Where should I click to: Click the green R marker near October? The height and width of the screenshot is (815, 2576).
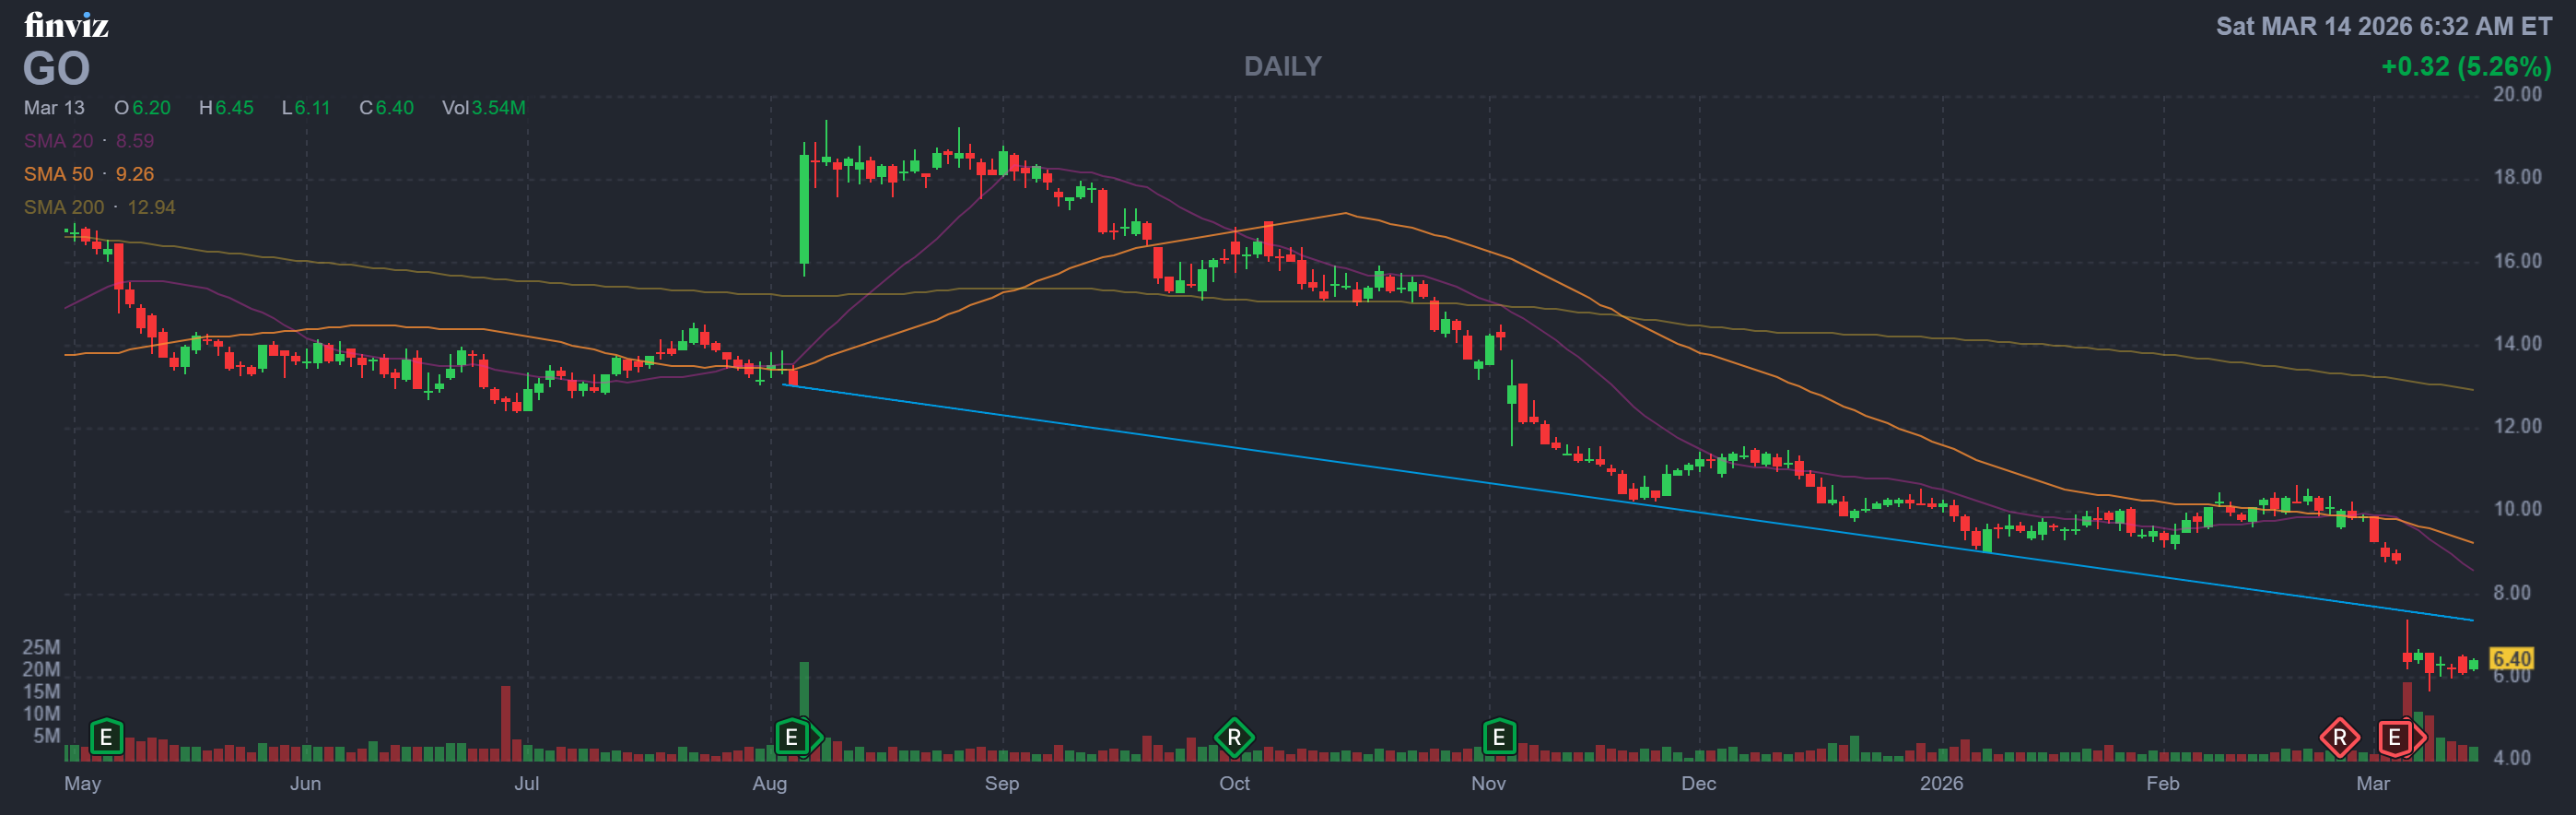point(1234,738)
